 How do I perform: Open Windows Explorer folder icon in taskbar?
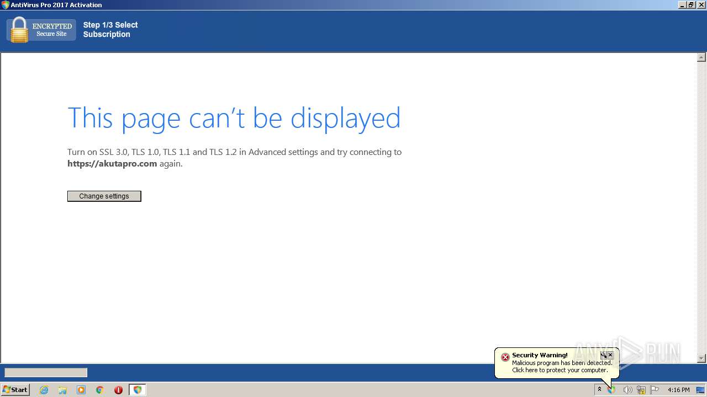click(x=62, y=390)
